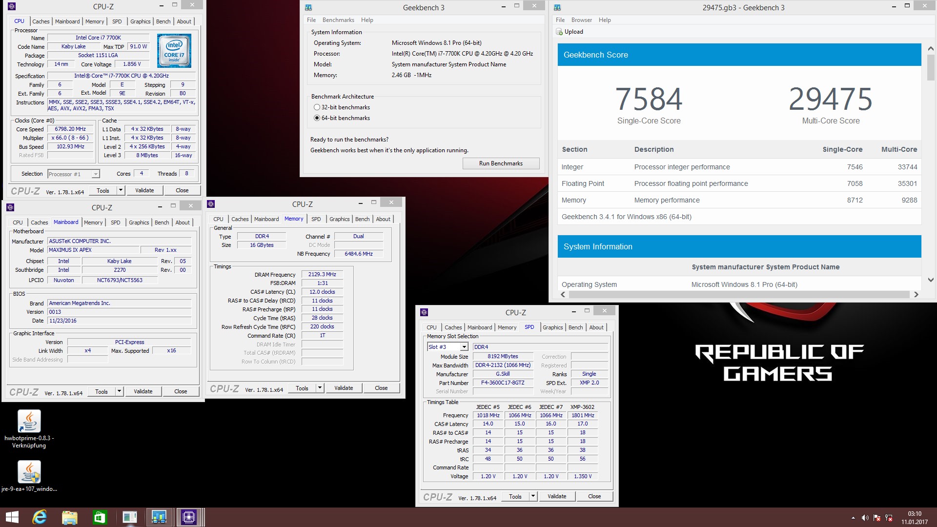
Task: Open the Tools dropdown arrow in Mainboard window
Action: pyautogui.click(x=120, y=391)
